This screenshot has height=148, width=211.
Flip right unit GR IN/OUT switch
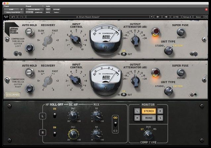click(x=124, y=95)
